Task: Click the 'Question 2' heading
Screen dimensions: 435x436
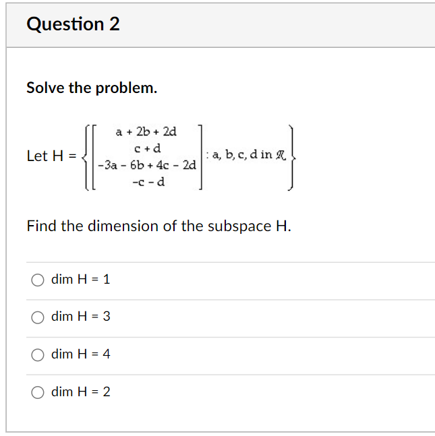Action: [73, 24]
